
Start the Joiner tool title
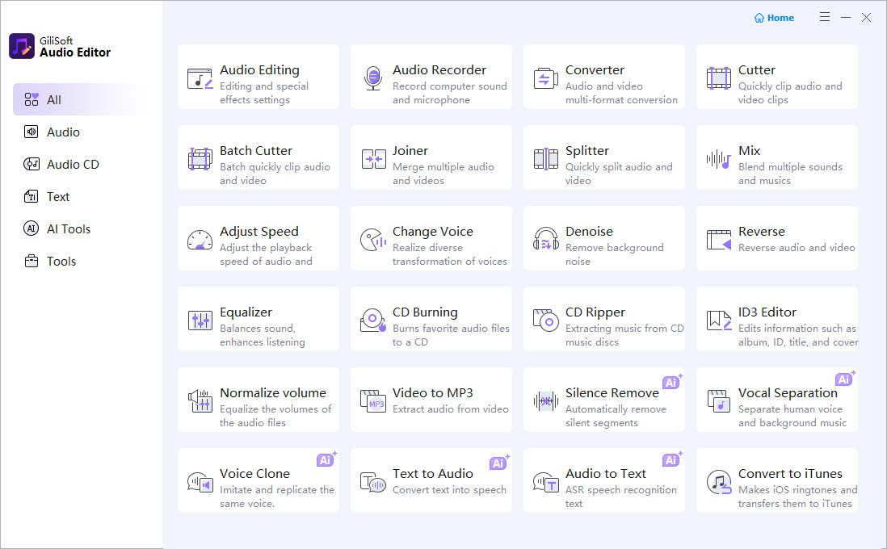click(410, 151)
